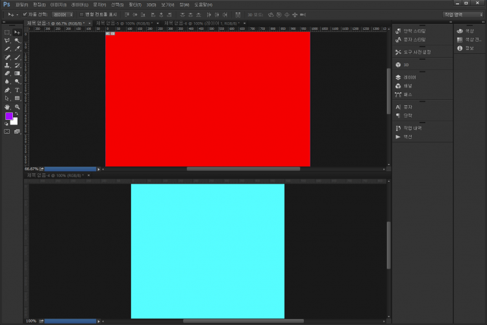Enable the 변형 컨트롤 표시 checkbox
The width and height of the screenshot is (487, 325).
coord(82,14)
